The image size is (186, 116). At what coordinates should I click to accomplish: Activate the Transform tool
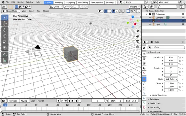pos(5,48)
